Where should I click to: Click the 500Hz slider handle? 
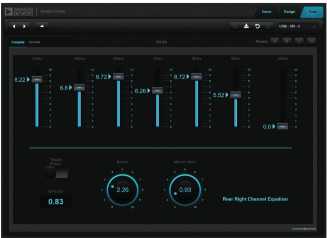[x=119, y=77]
